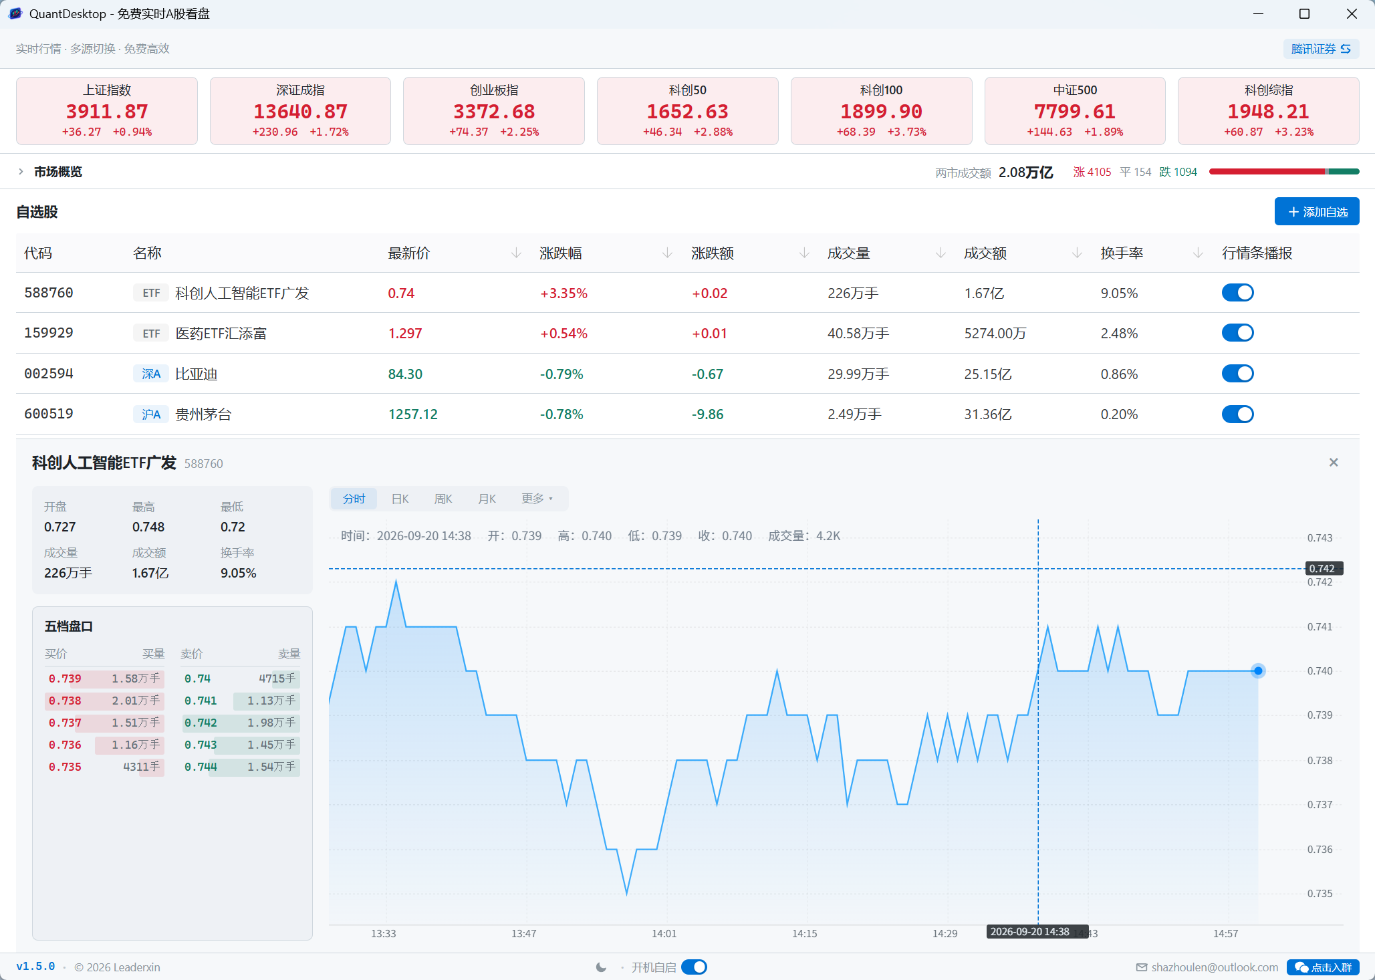Click the latest price point on chart
Screen dimensions: 1375x980
tap(1258, 670)
